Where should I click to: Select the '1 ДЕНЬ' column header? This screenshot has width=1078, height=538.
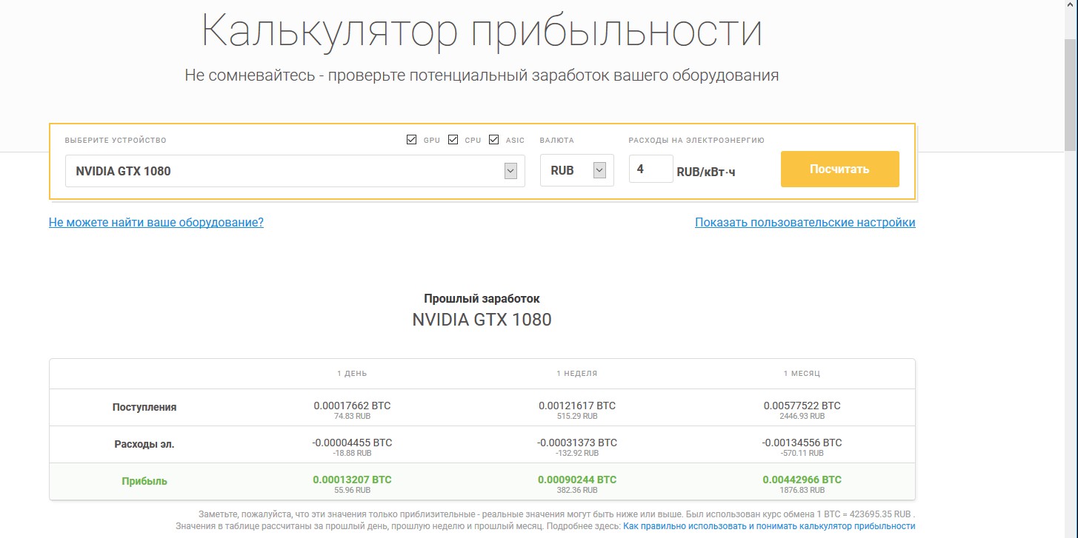[352, 374]
